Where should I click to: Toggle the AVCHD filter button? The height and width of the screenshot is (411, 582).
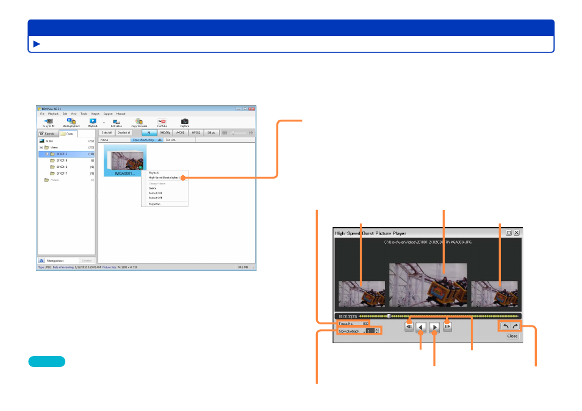tap(181, 133)
